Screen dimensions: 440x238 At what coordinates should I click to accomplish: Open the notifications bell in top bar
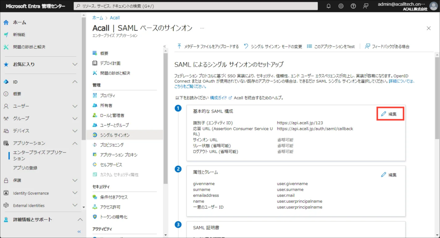click(328, 6)
